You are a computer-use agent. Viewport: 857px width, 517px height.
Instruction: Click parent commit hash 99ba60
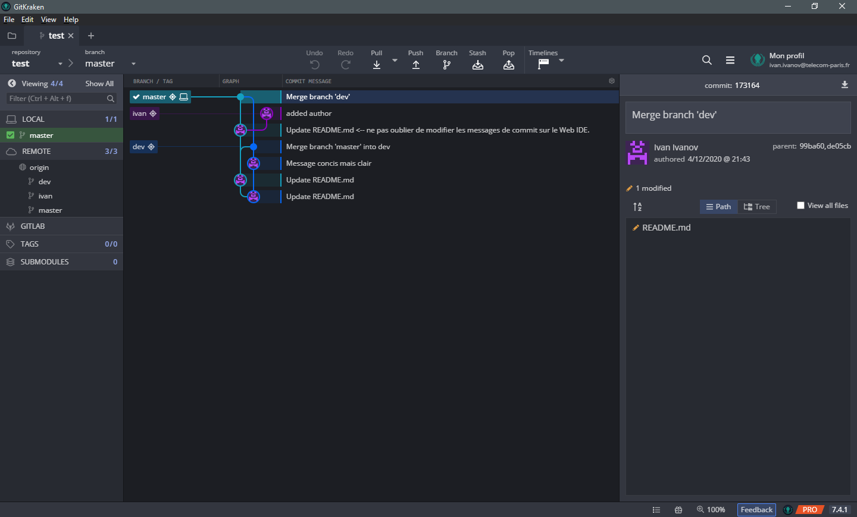coord(812,146)
